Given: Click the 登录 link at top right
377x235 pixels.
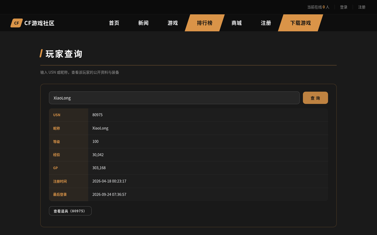Looking at the screenshot, I should (x=344, y=7).
